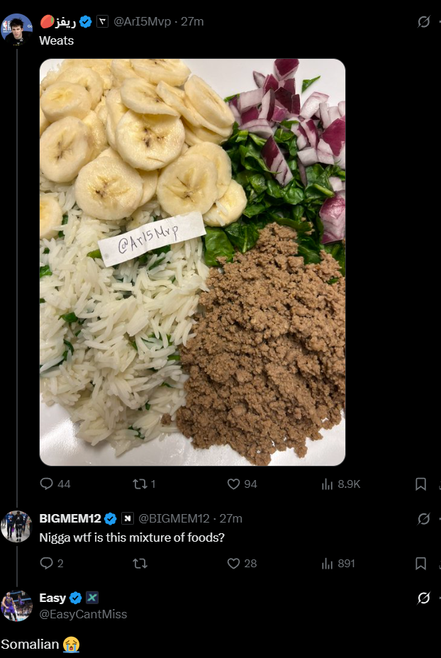Like BIGMEM12's reply with 28 likes
This screenshot has height=658, width=441.
(x=234, y=563)
